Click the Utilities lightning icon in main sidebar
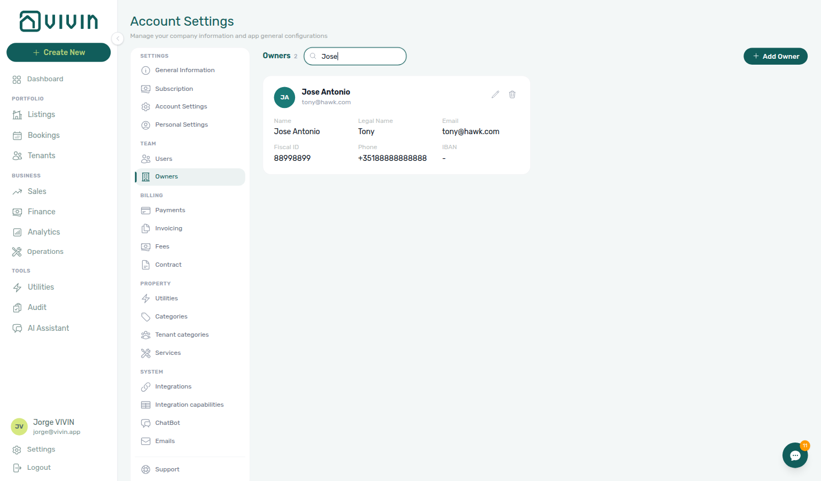 17,288
